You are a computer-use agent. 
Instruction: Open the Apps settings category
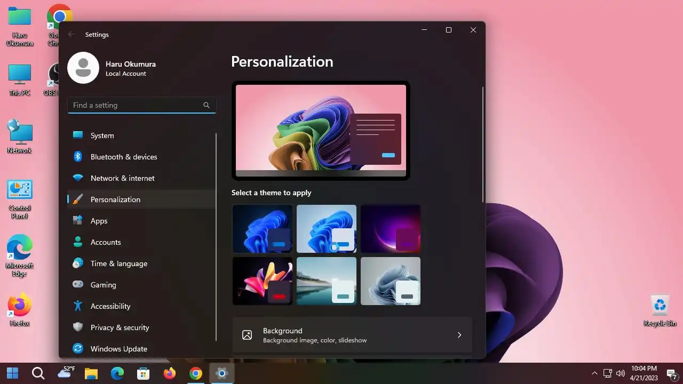tap(141, 221)
